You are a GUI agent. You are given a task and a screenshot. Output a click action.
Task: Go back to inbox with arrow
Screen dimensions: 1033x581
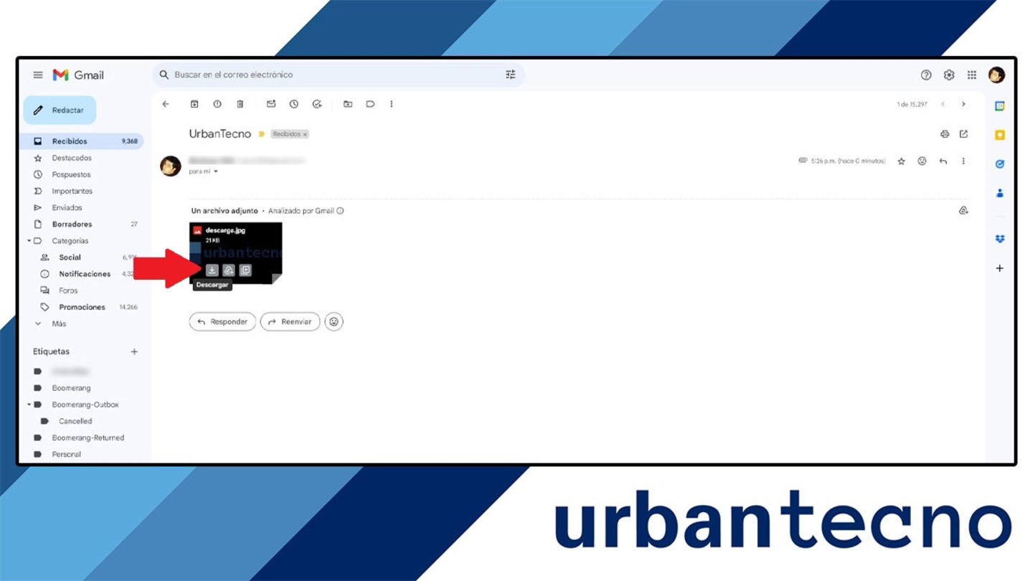coord(166,104)
